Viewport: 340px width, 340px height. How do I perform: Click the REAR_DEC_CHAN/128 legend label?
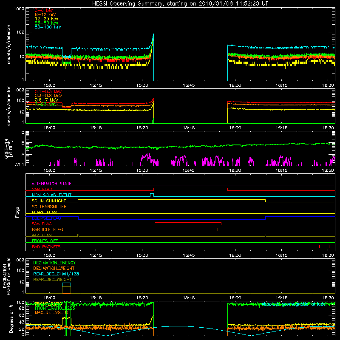[56, 274]
